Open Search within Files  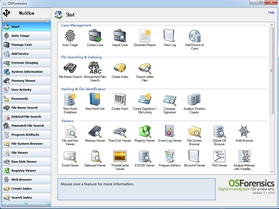pyautogui.click(x=145, y=68)
